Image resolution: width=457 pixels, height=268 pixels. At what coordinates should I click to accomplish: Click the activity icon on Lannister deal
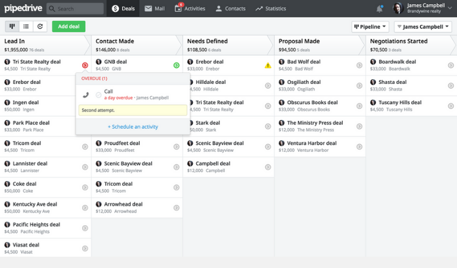coord(85,167)
